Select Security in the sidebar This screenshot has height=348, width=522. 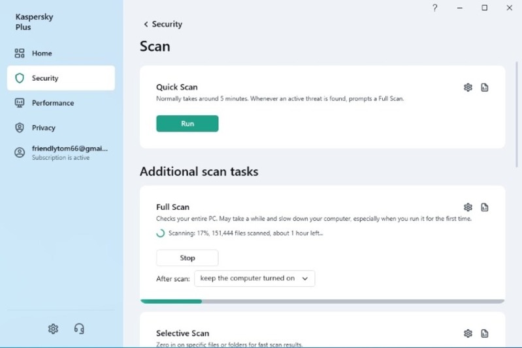click(x=61, y=78)
